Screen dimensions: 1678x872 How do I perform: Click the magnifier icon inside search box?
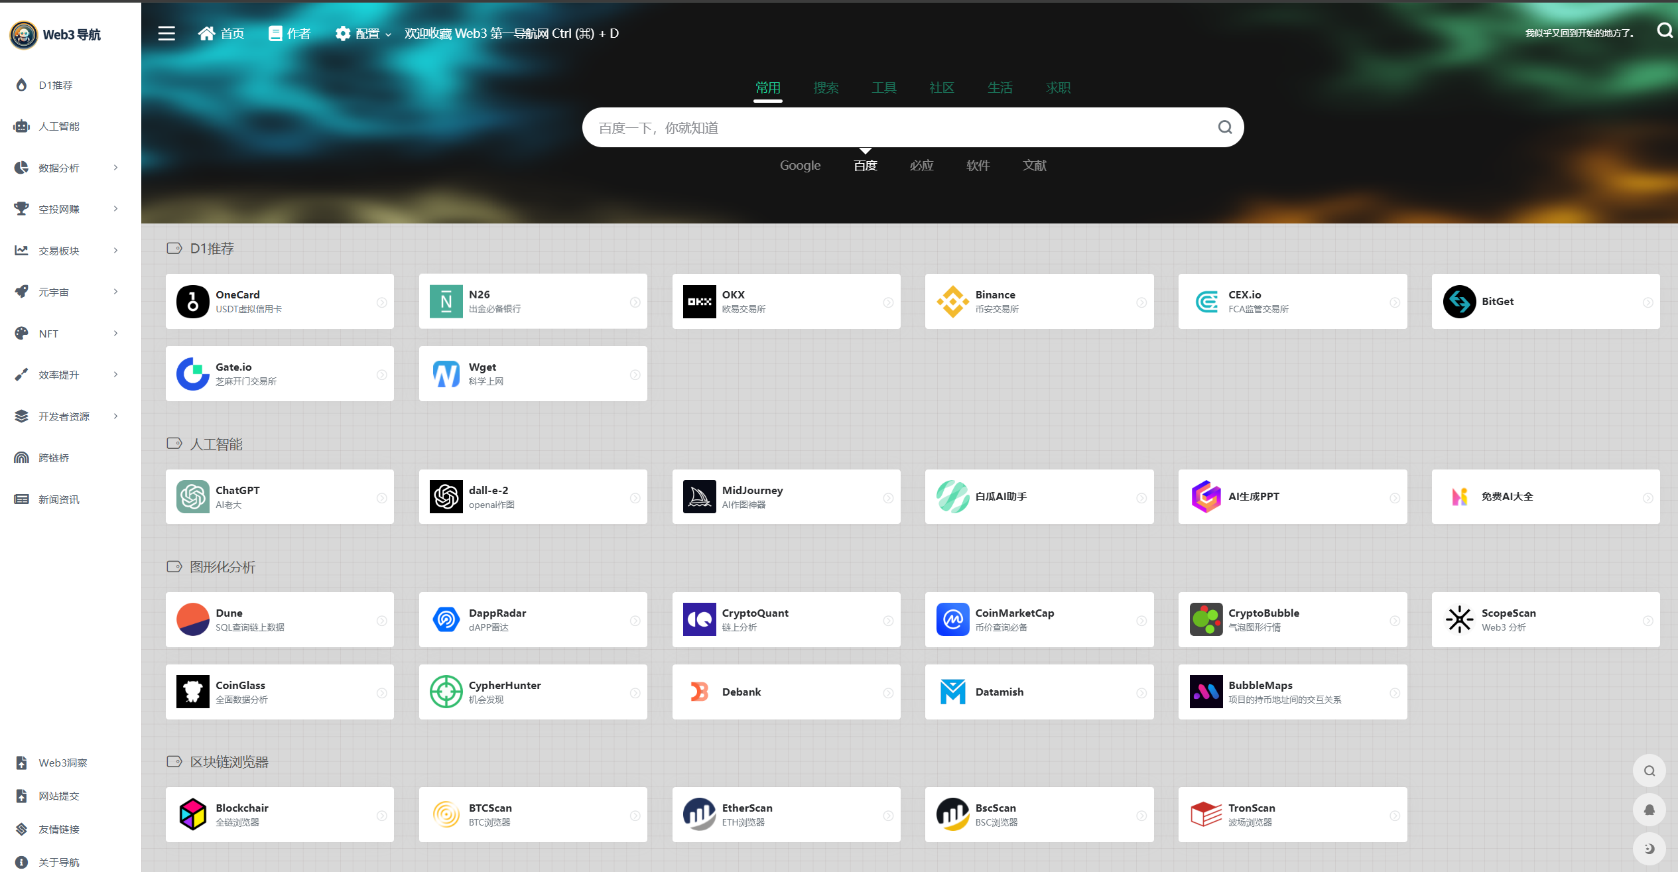[1224, 127]
